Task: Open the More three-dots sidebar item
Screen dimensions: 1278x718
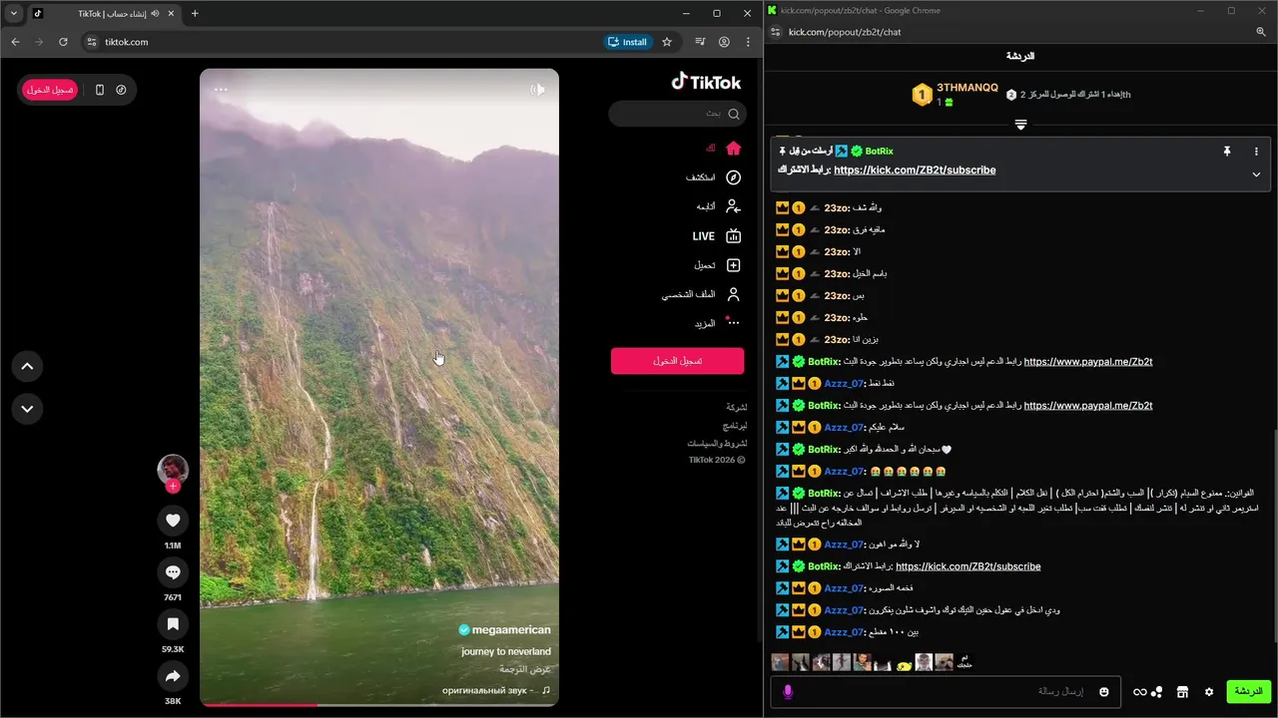Action: point(733,323)
